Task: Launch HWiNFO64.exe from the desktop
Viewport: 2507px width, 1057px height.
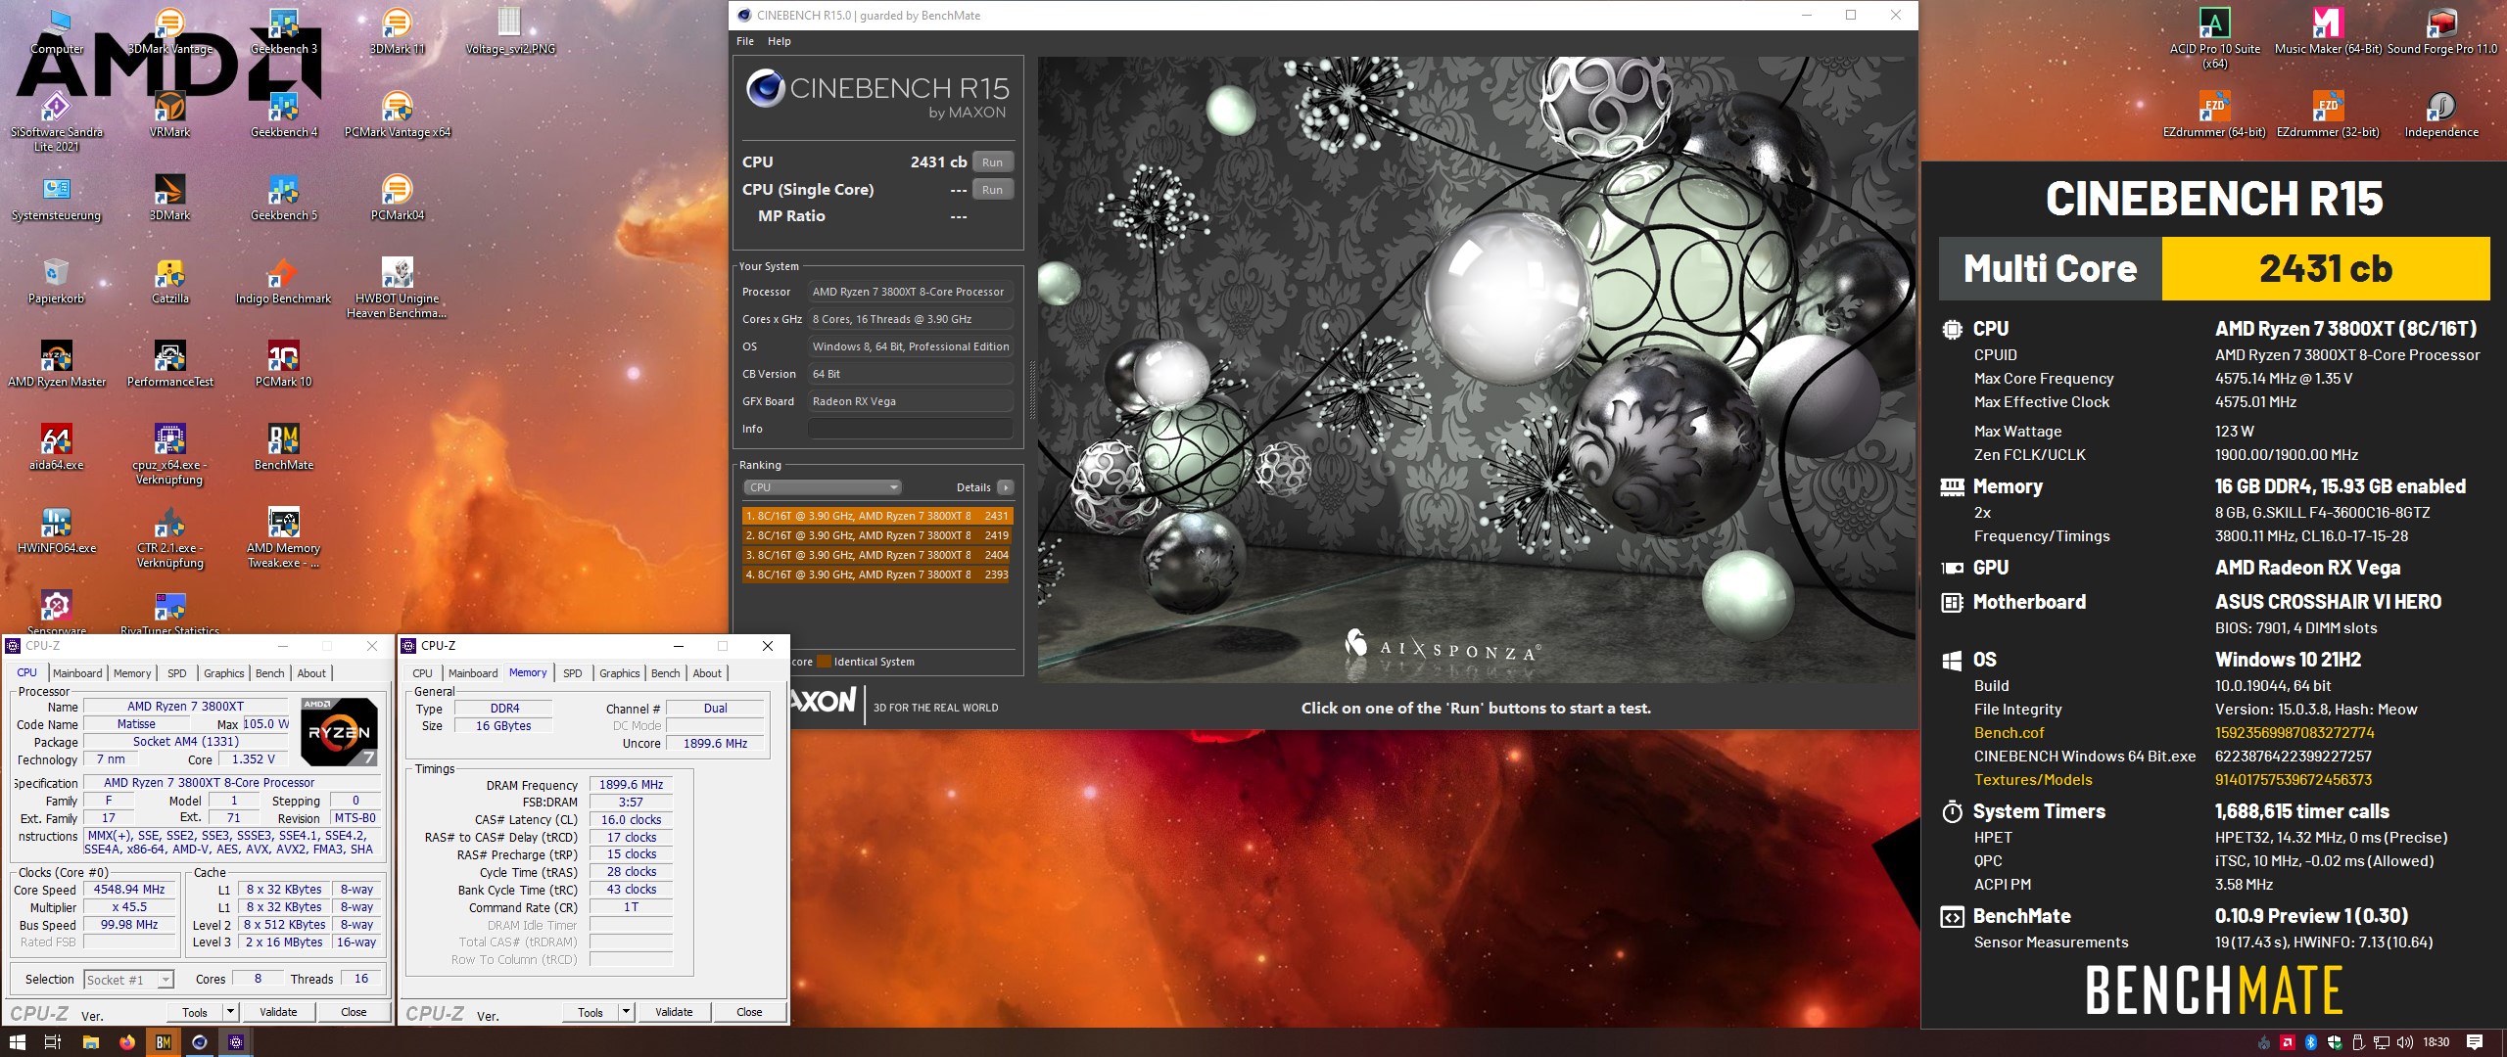Action: coord(57,529)
